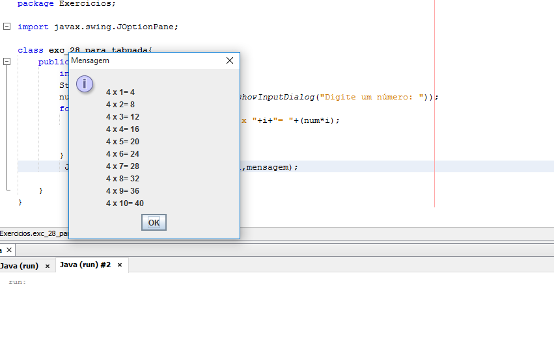Click the 'run:' output text

[x=18, y=282]
